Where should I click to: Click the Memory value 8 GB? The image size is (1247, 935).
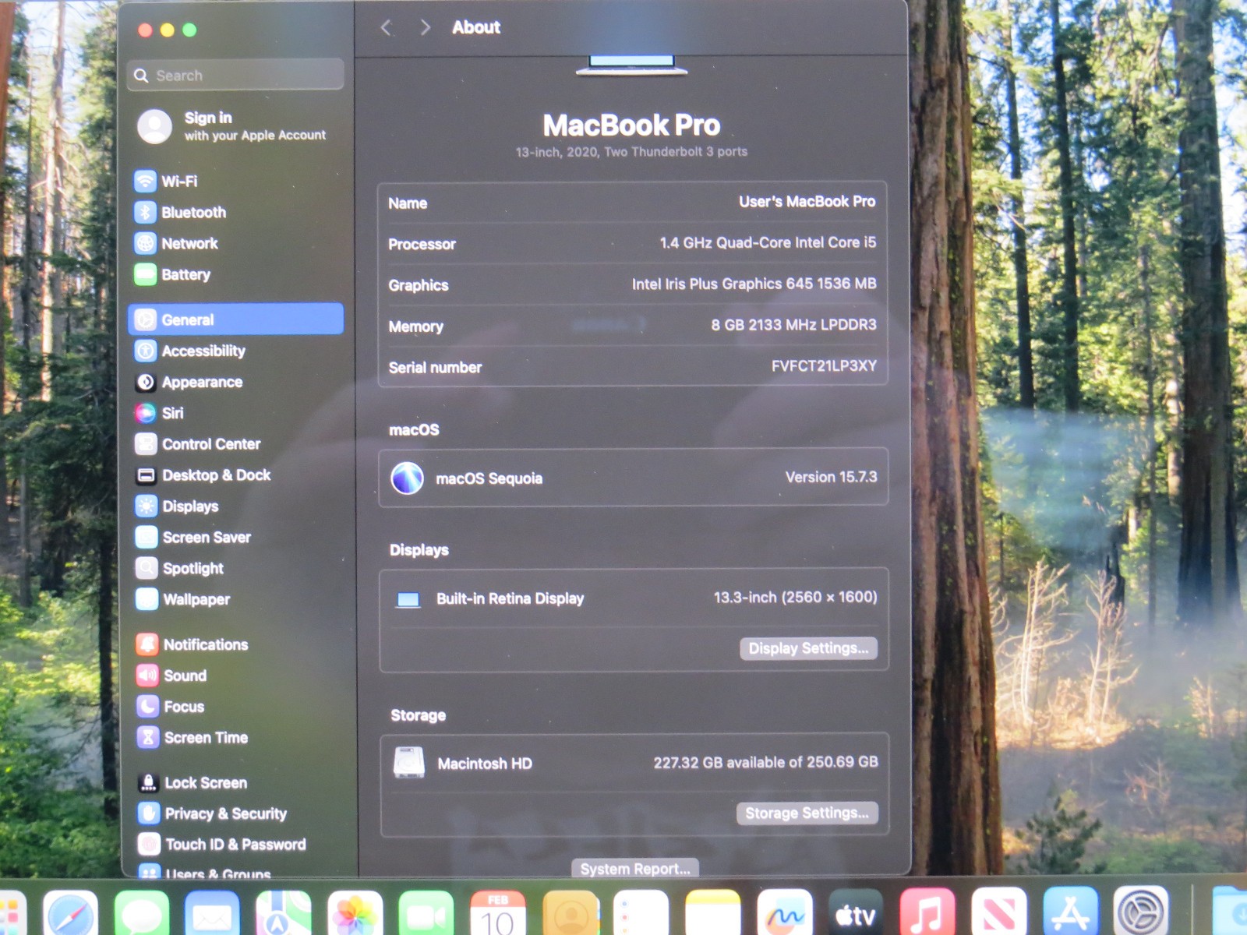[793, 325]
